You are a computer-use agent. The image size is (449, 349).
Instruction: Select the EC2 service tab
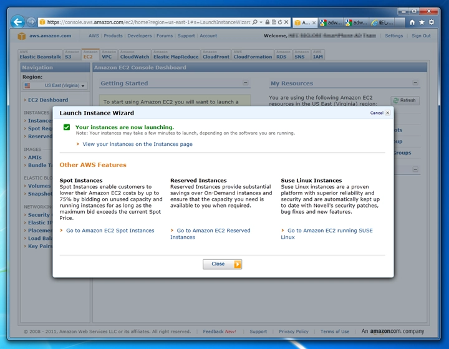click(x=90, y=54)
